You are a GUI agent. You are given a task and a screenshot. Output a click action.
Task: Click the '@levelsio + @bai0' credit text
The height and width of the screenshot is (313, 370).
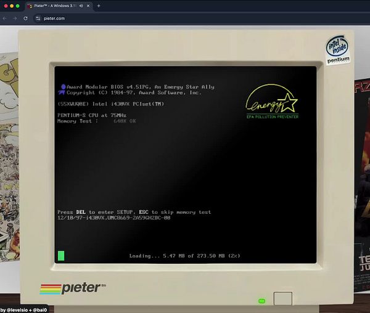(x=27, y=310)
